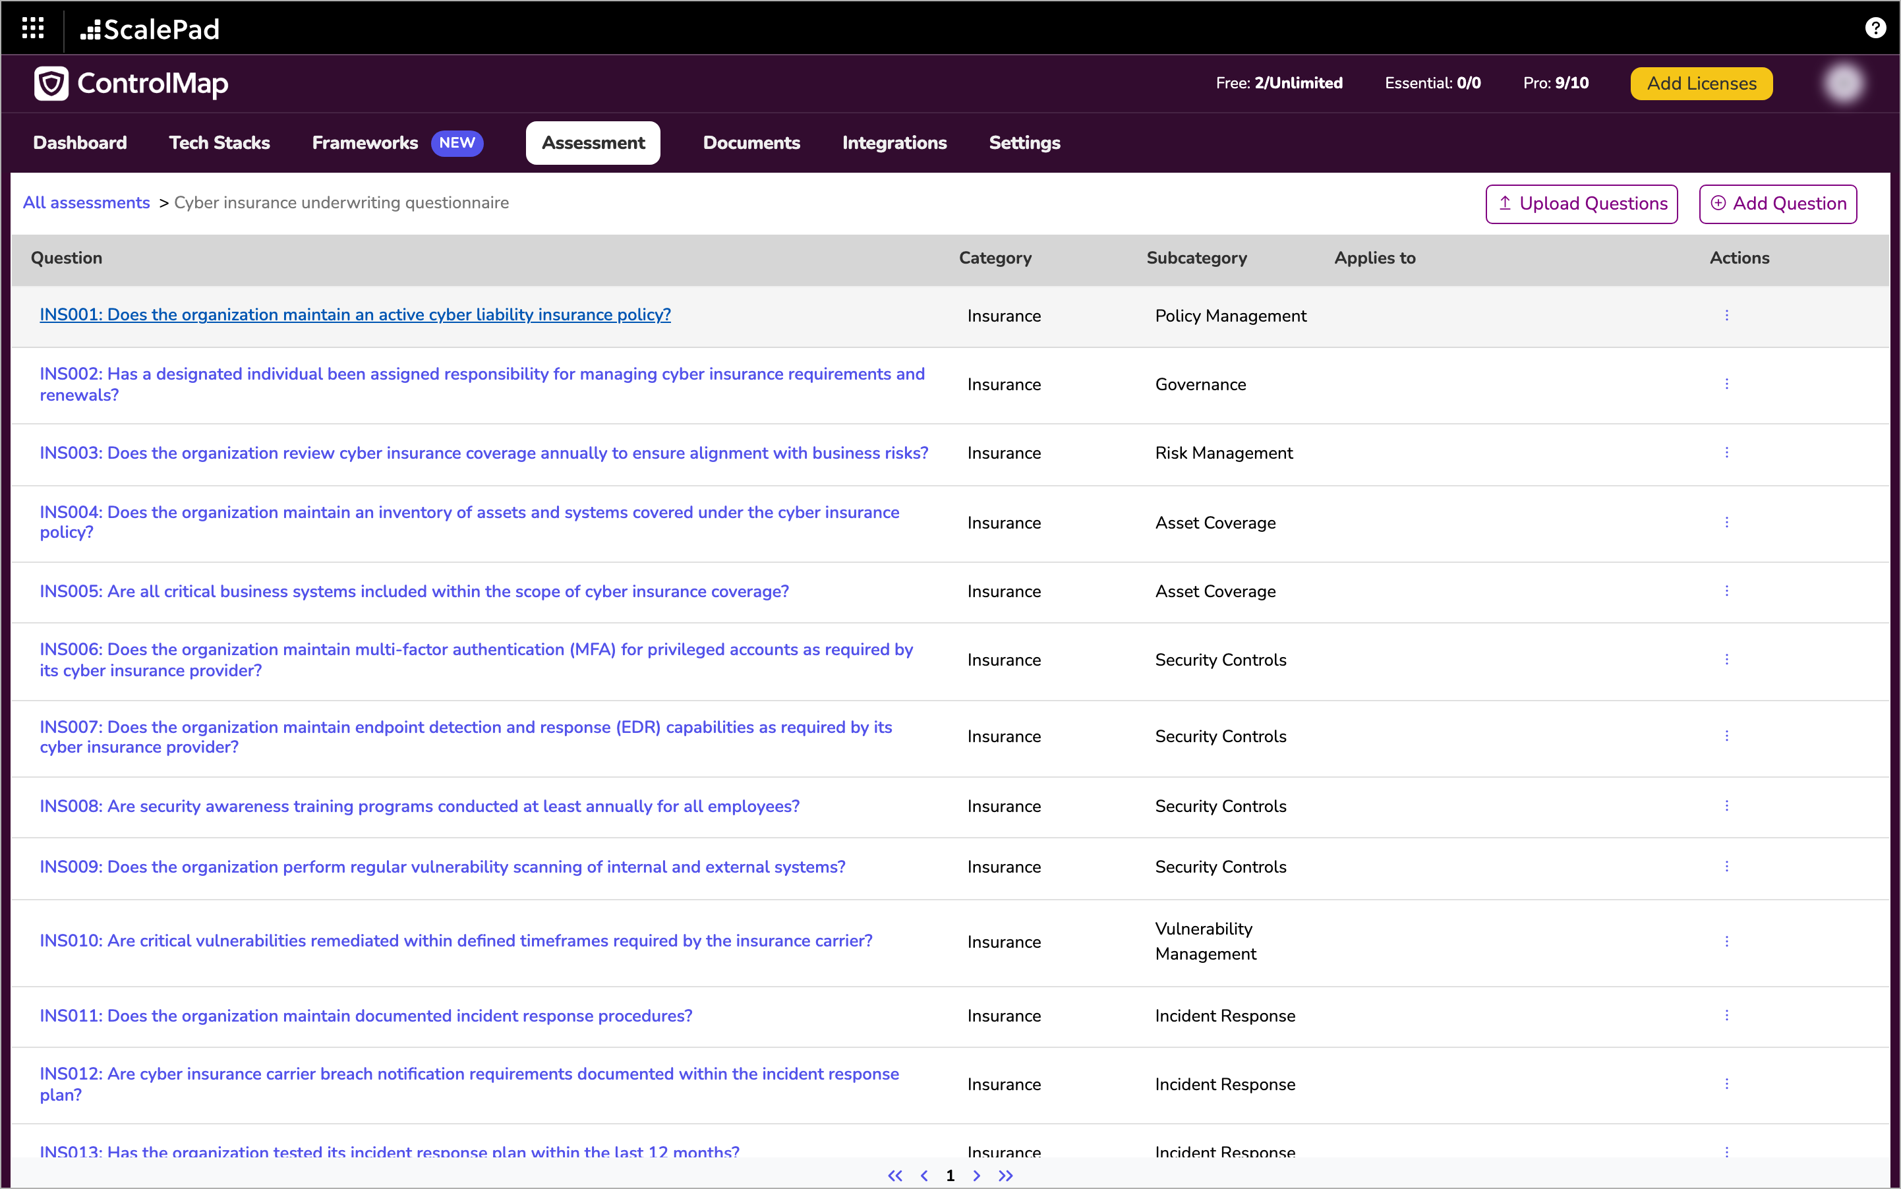1901x1189 pixels.
Task: Open actions menu for INS010 row
Action: [1726, 941]
